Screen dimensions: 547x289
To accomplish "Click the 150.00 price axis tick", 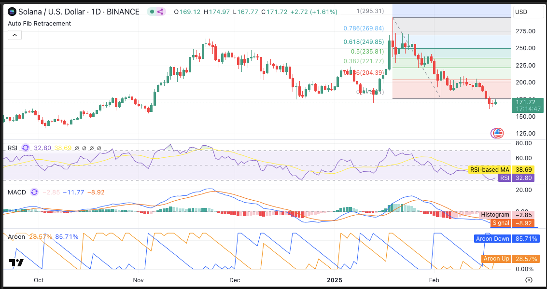I will [526, 116].
